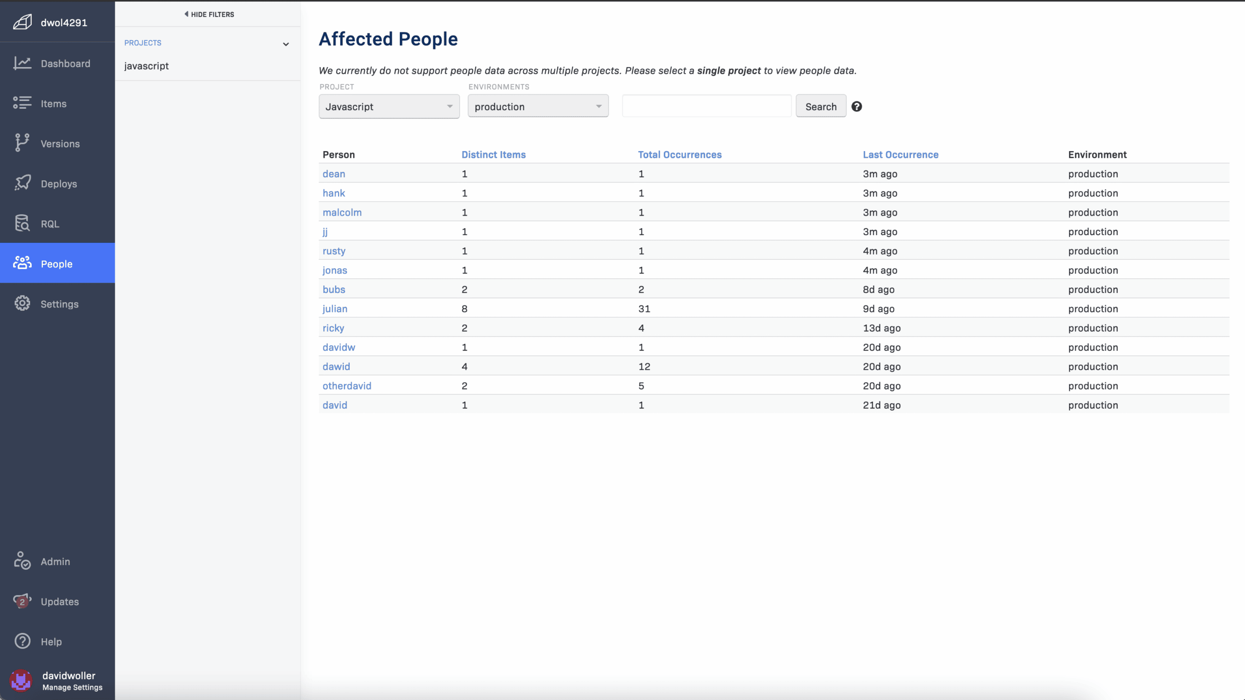Sort by the Total Occurrences column
This screenshot has width=1245, height=700.
(x=679, y=154)
